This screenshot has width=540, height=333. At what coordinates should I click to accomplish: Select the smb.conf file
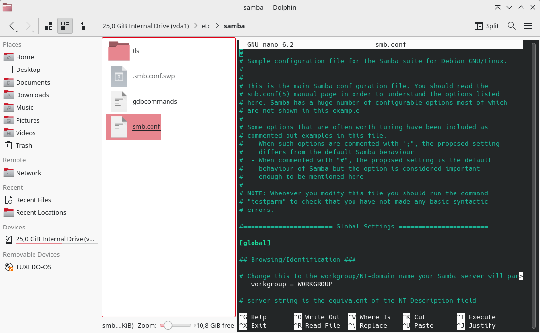(134, 126)
